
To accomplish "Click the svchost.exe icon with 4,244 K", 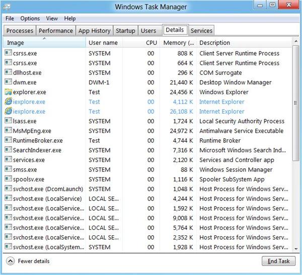I will click(x=8, y=198).
